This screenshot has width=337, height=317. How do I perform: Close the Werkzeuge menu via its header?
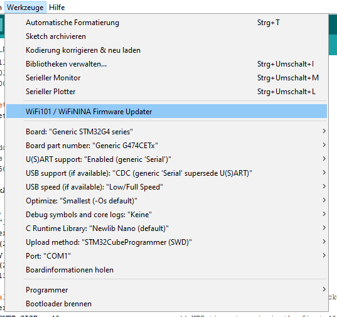25,8
